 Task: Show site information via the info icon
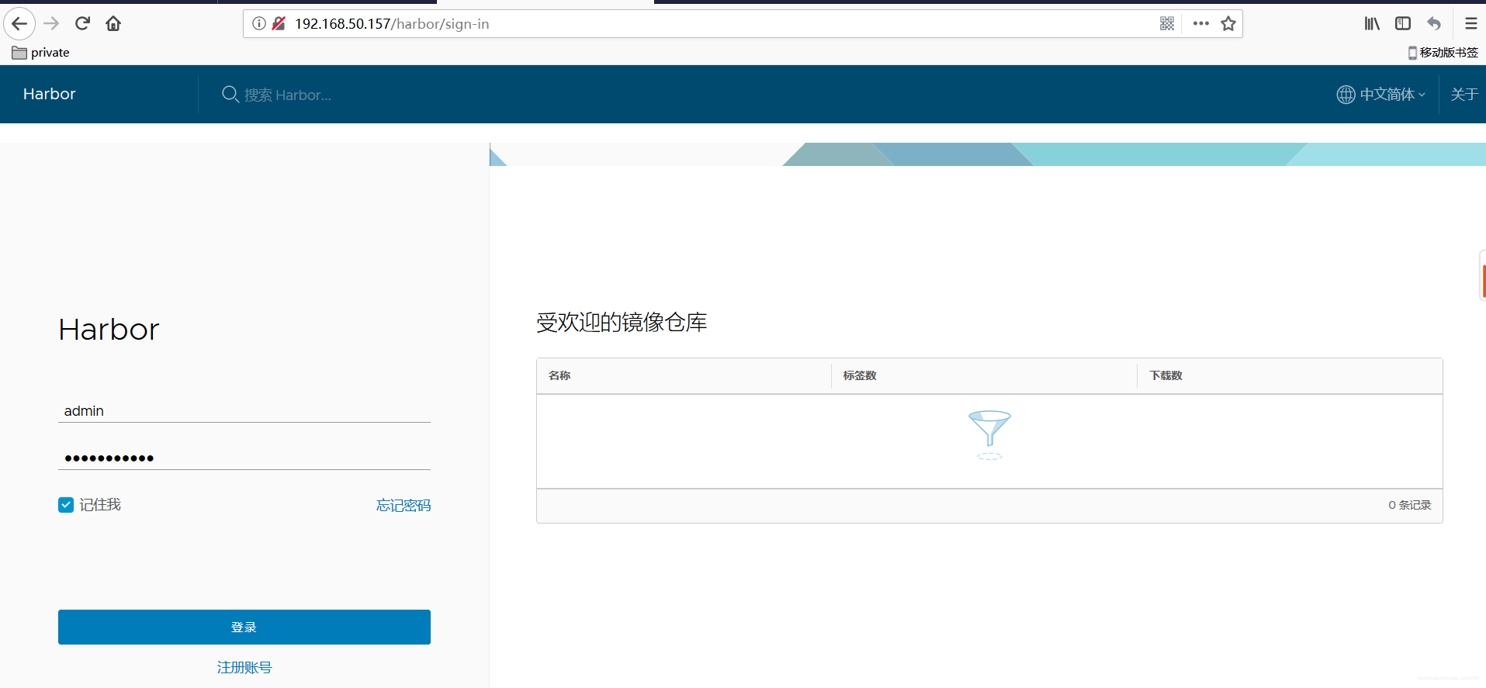point(259,23)
